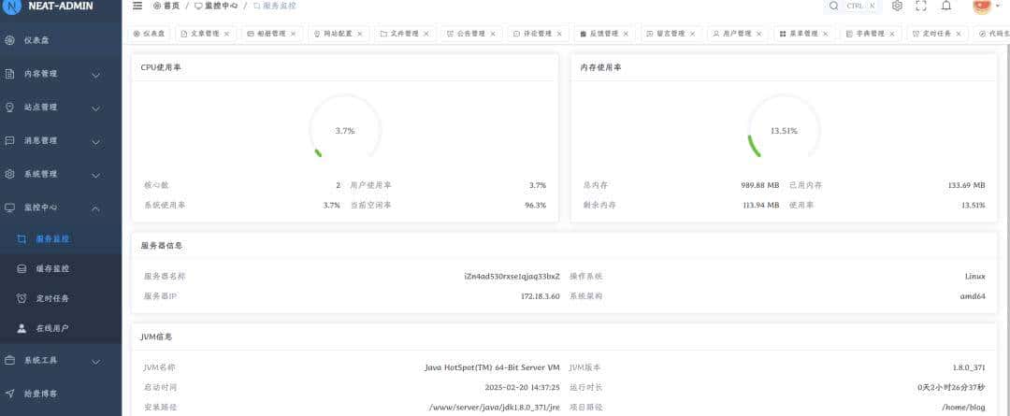Go to 首页 in the breadcrumb
The height and width of the screenshot is (416, 1010).
point(166,6)
